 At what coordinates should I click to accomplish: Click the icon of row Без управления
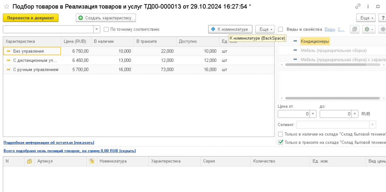tap(8, 51)
